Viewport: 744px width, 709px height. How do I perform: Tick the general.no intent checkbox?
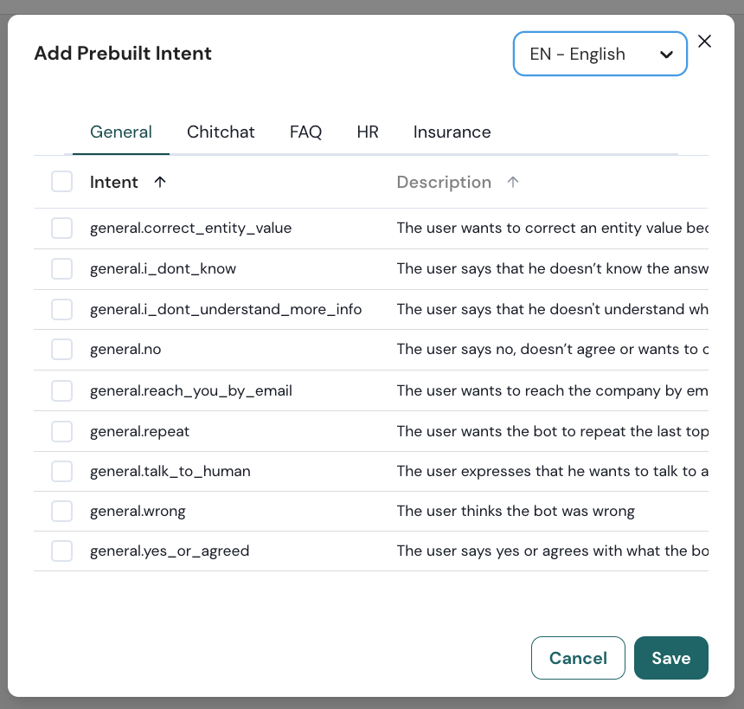[x=61, y=350]
